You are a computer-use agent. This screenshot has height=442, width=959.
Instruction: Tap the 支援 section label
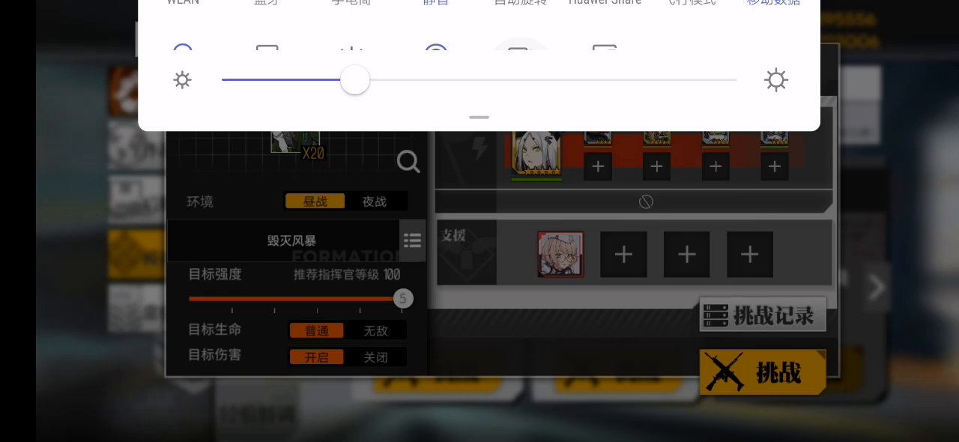(x=453, y=235)
